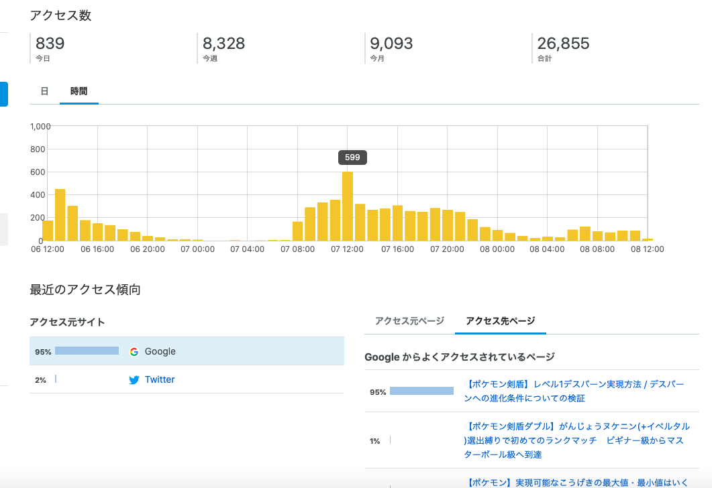The height and width of the screenshot is (488, 712).
Task: Open the 実現可能なこうげきの最大値 article link
Action: coord(576,483)
